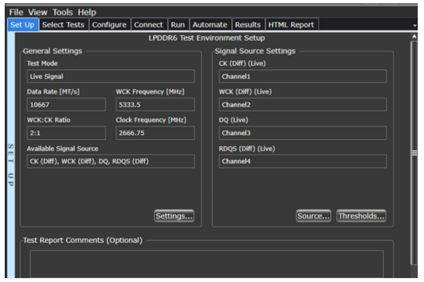The width and height of the screenshot is (424, 282).
Task: Click the WCK Frequency field 5333.5
Action: click(155, 105)
